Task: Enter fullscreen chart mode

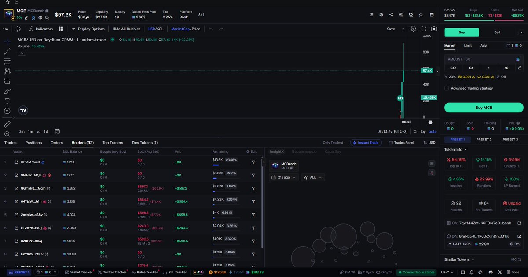Action: [x=424, y=29]
